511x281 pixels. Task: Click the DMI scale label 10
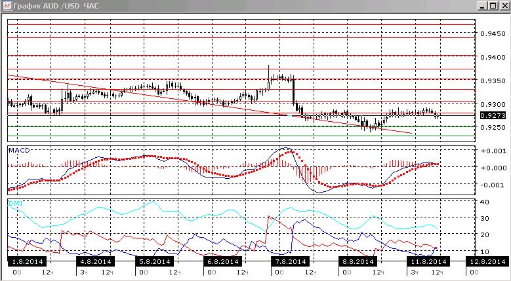(485, 252)
